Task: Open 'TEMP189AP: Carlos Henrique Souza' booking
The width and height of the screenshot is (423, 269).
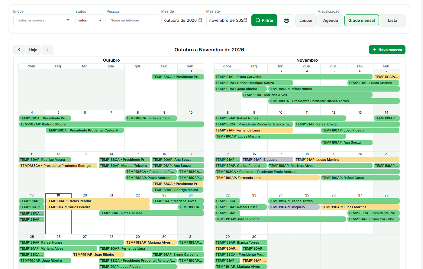Action: click(x=254, y=83)
